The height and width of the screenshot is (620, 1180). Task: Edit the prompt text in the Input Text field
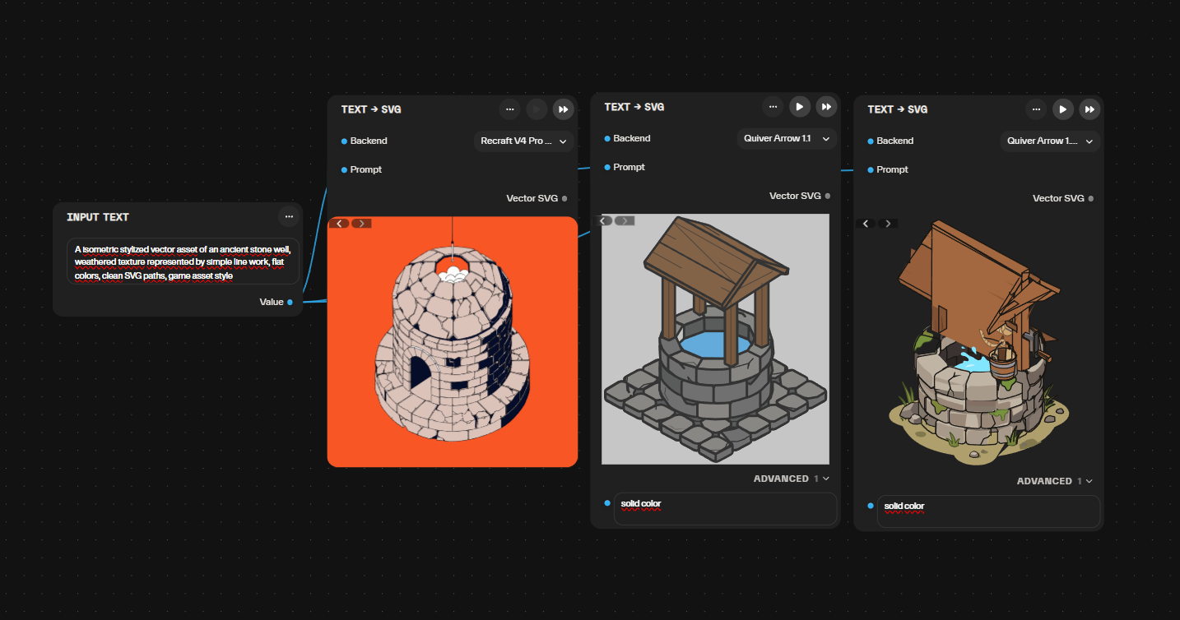(183, 261)
